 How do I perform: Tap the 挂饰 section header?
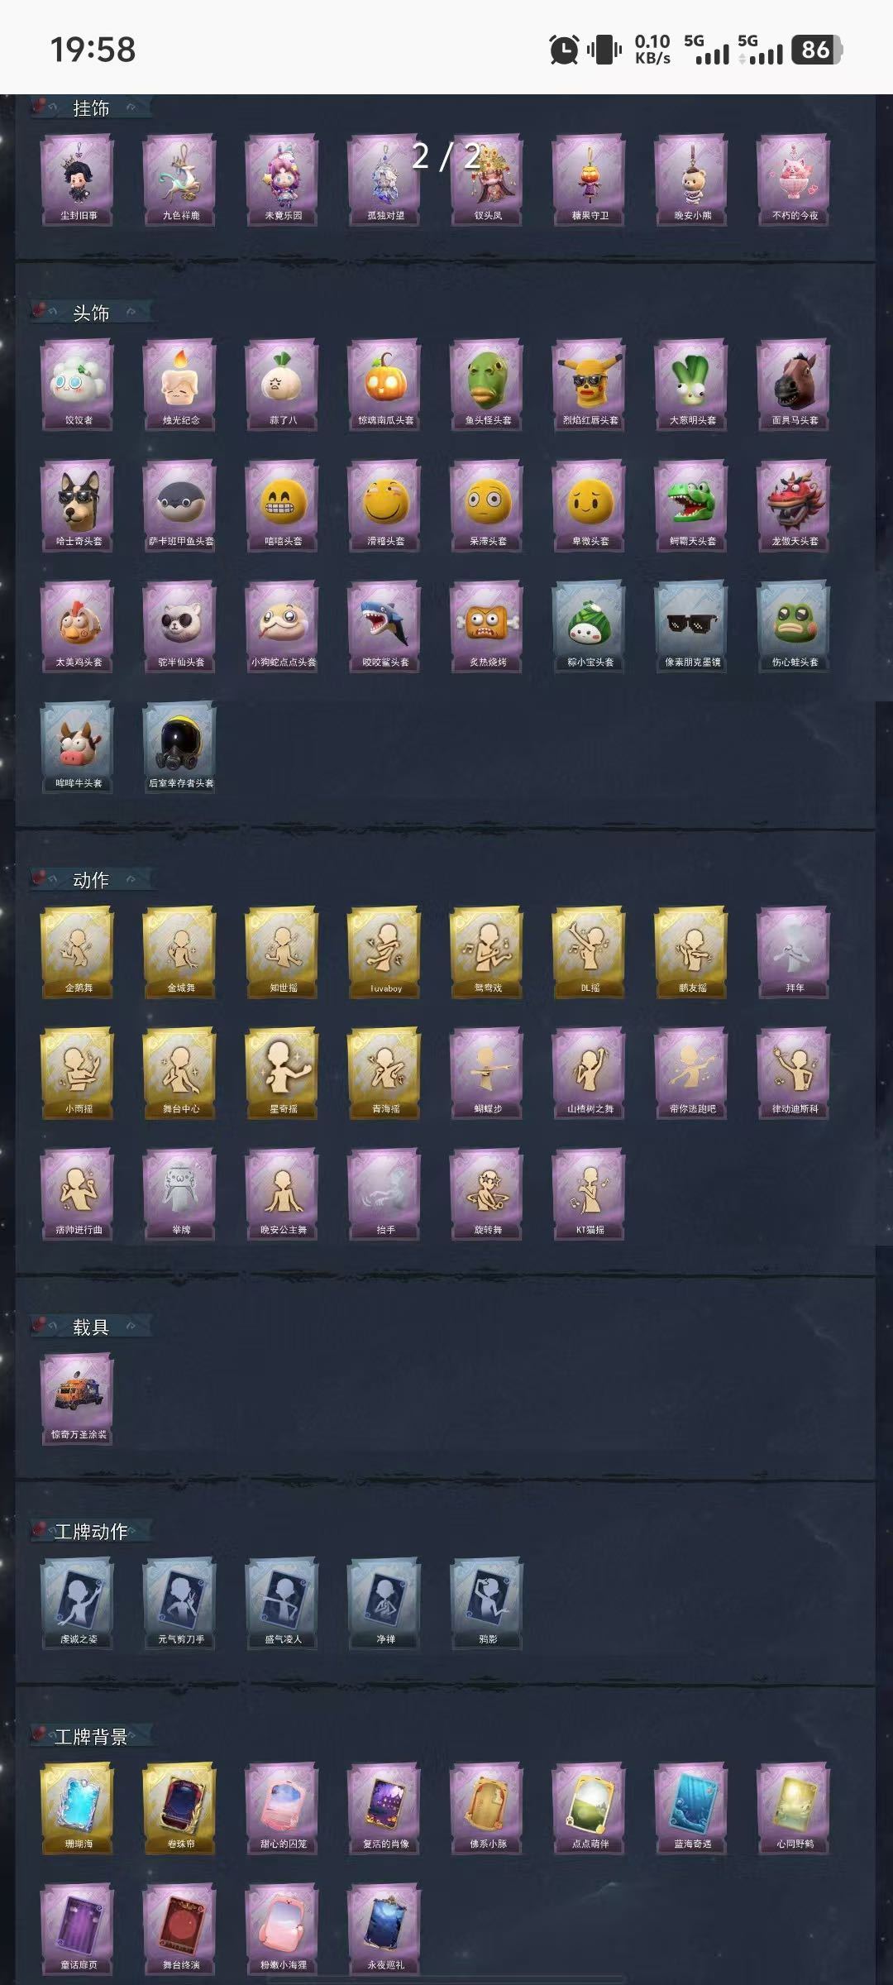(x=91, y=108)
